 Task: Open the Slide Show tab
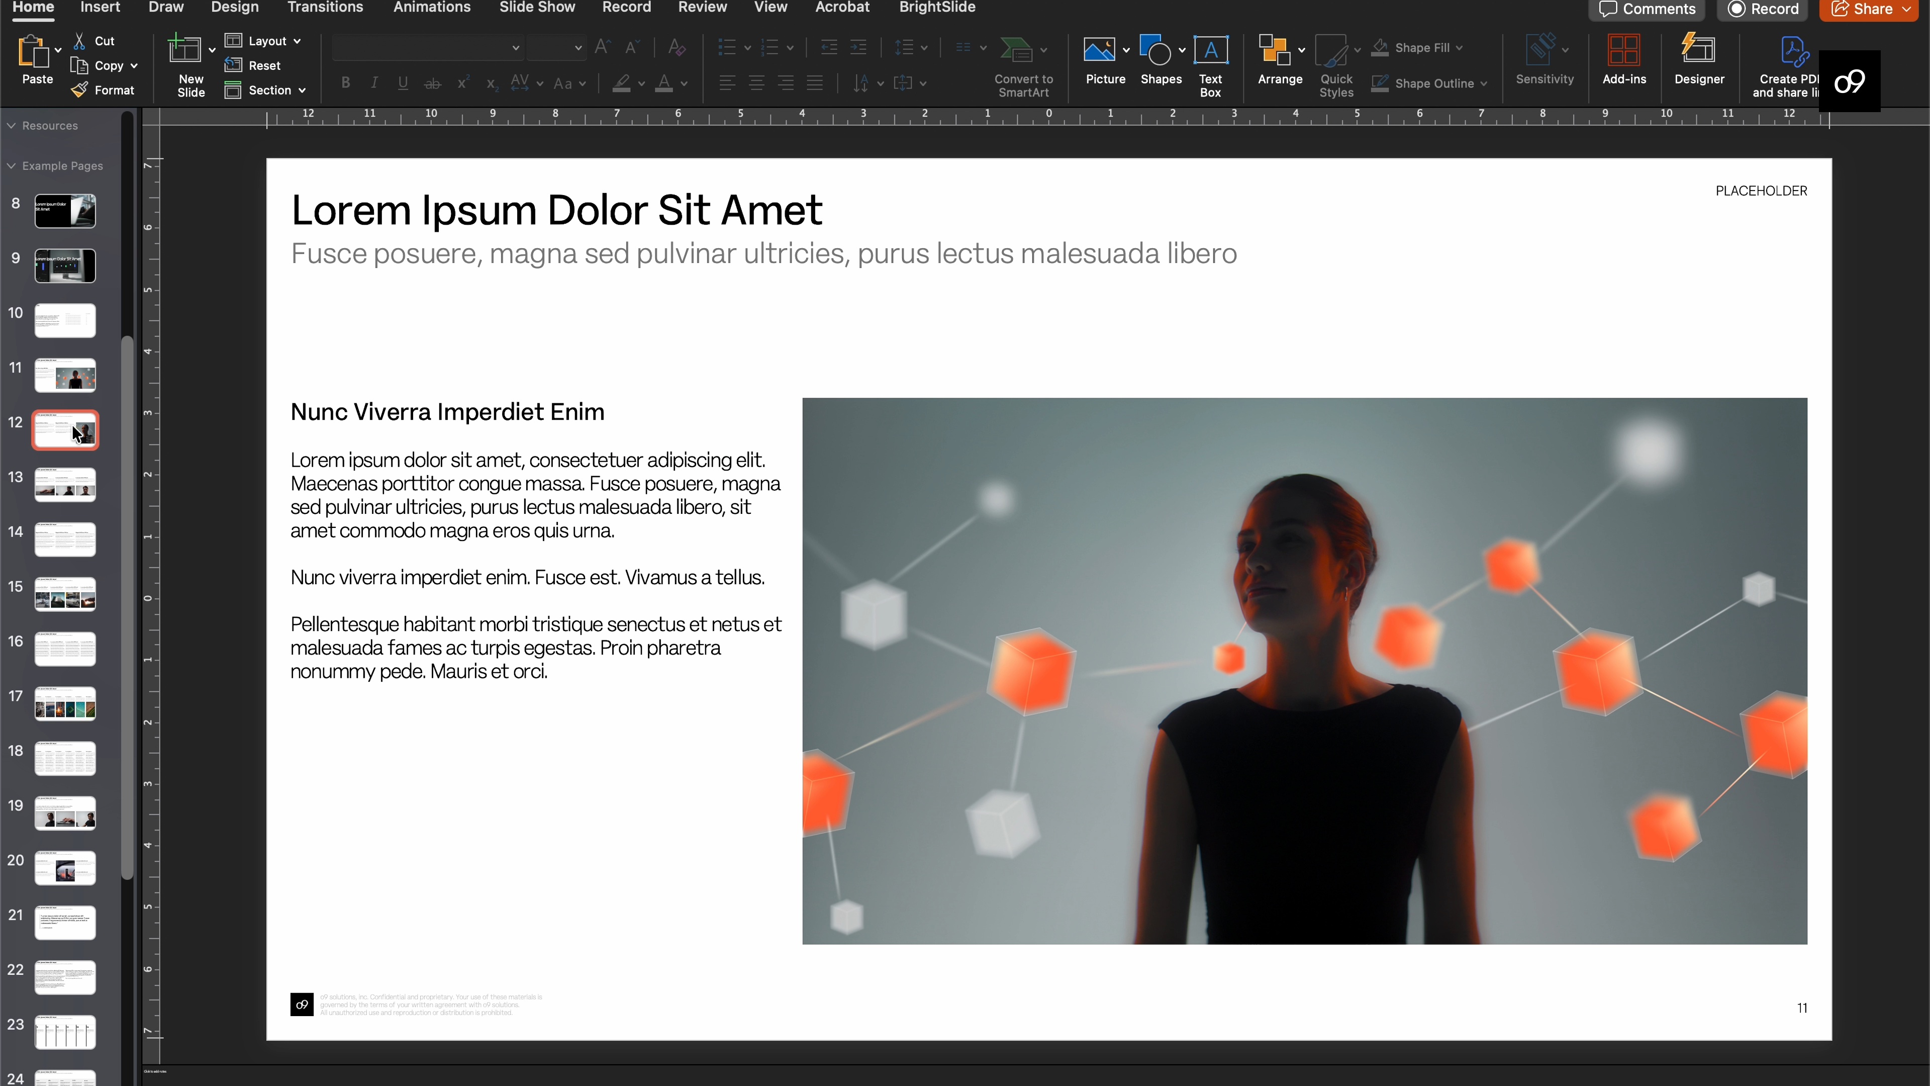point(537,8)
